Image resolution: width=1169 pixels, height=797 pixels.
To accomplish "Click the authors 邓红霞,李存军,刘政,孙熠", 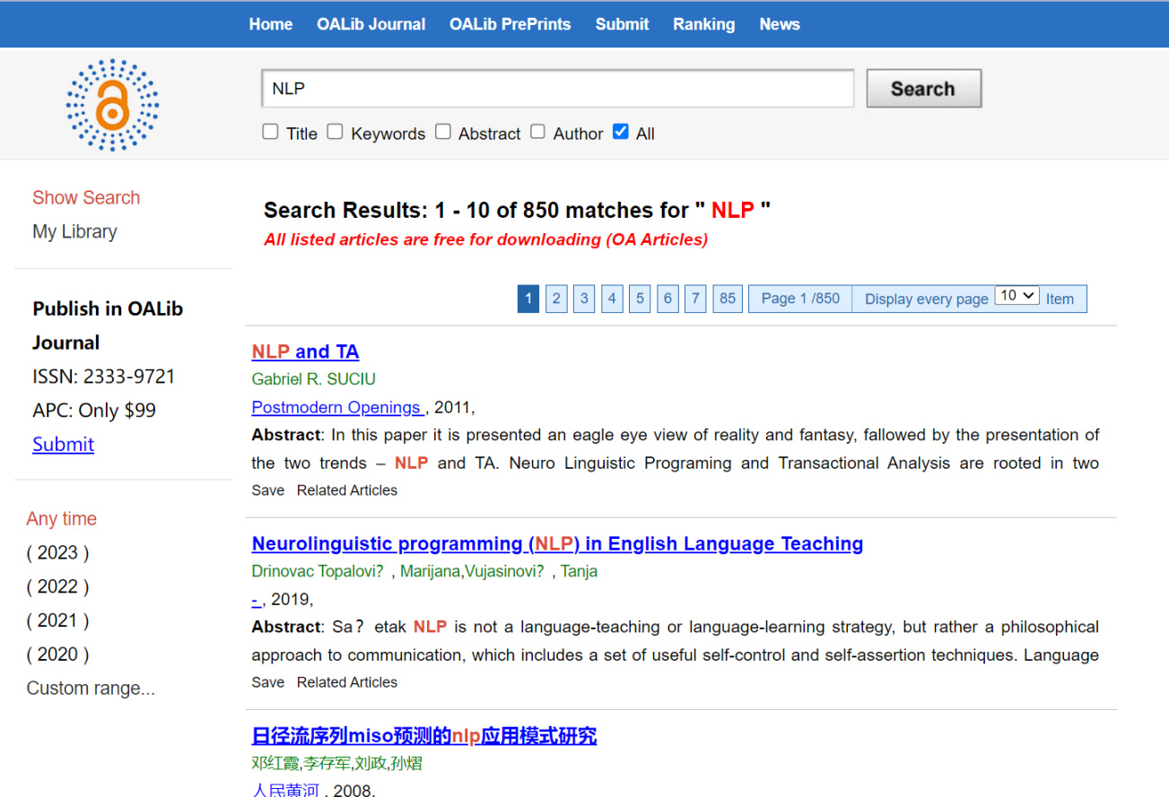I will (336, 764).
